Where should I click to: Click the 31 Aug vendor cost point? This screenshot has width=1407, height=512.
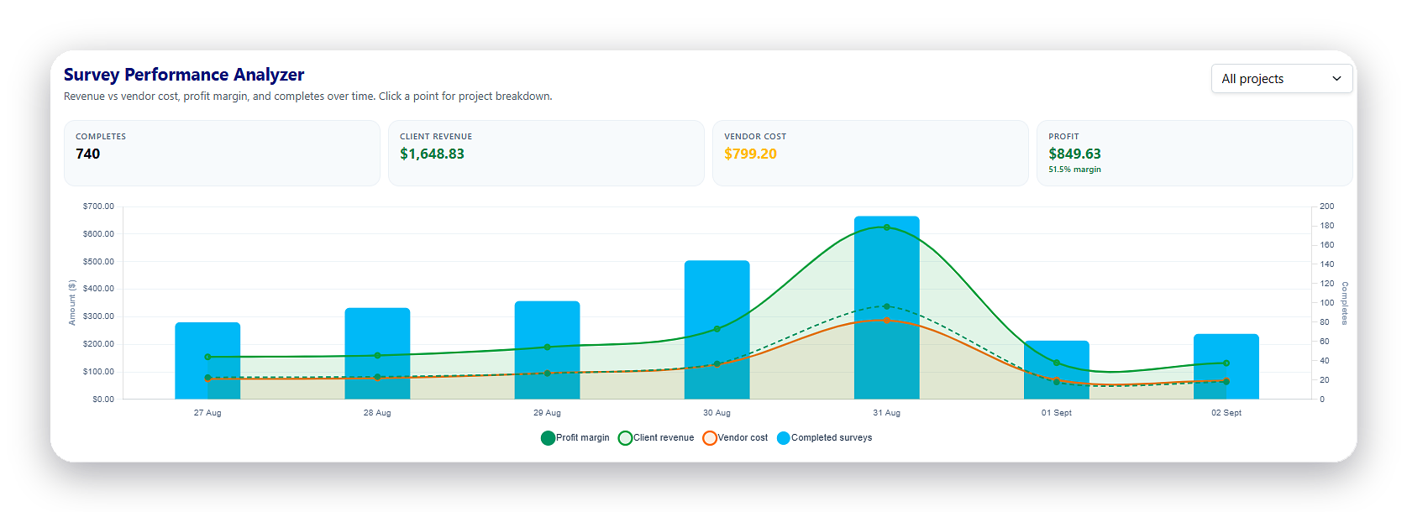(x=887, y=321)
